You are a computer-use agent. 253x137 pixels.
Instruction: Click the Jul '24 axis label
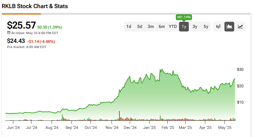pyautogui.click(x=31, y=128)
